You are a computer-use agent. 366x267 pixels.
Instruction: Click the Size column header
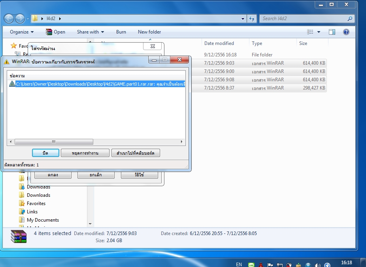click(303, 43)
